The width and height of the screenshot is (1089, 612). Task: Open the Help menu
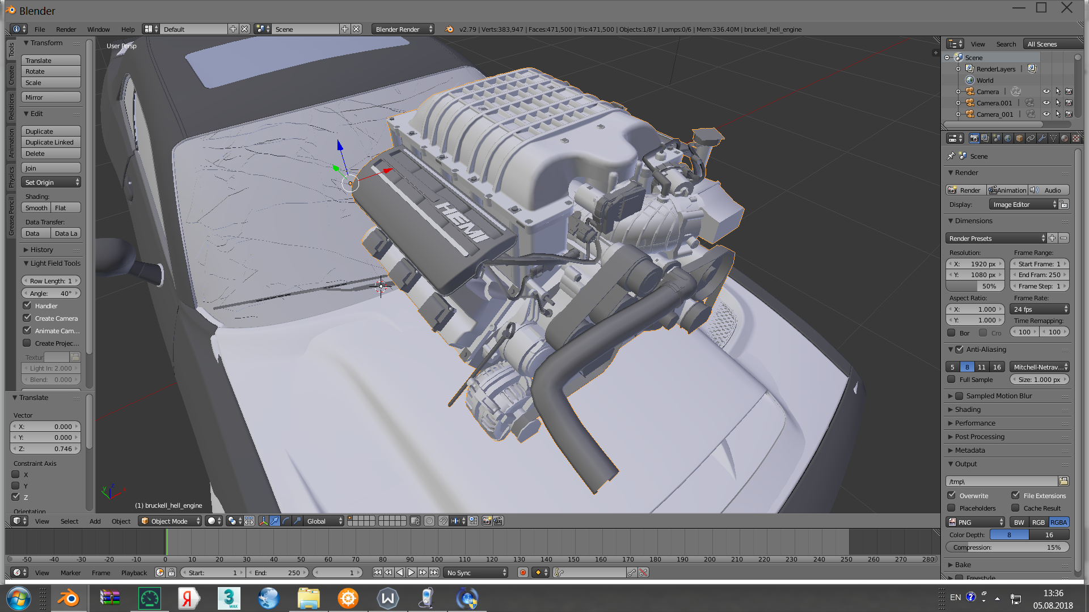point(128,29)
